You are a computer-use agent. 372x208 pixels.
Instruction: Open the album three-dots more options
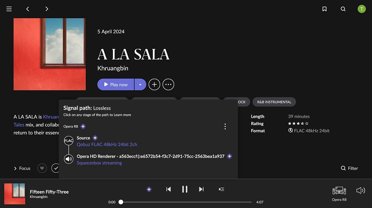click(x=168, y=84)
